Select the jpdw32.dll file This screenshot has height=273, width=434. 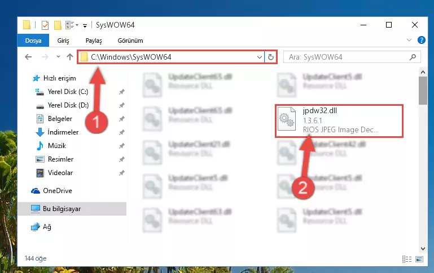339,120
